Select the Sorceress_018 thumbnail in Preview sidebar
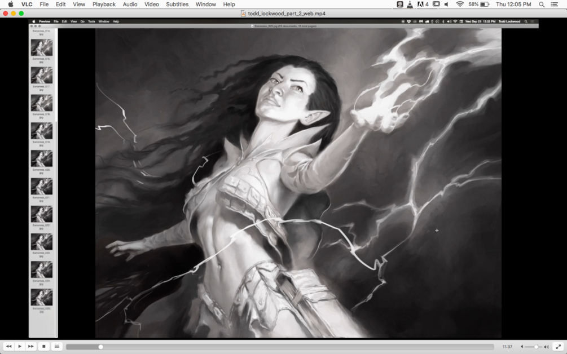The height and width of the screenshot is (354, 567). coord(42,103)
